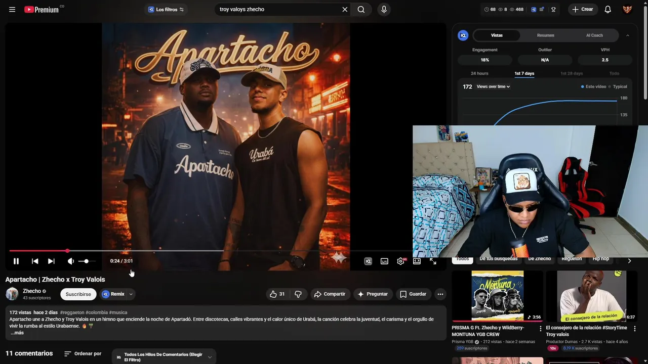Toggle Este video chart legend
Image resolution: width=648 pixels, height=364 pixels.
(x=593, y=87)
